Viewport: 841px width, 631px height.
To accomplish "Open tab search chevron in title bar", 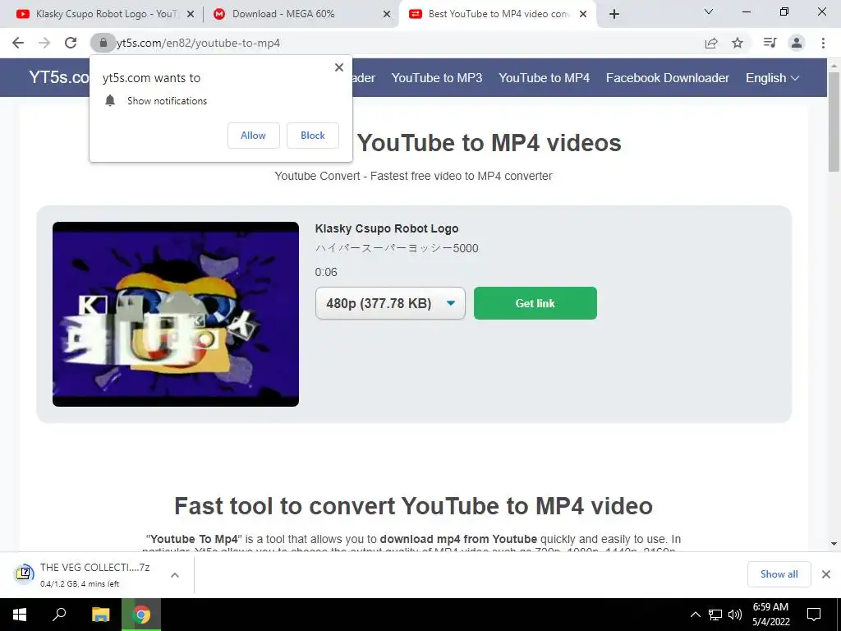I will pyautogui.click(x=709, y=12).
